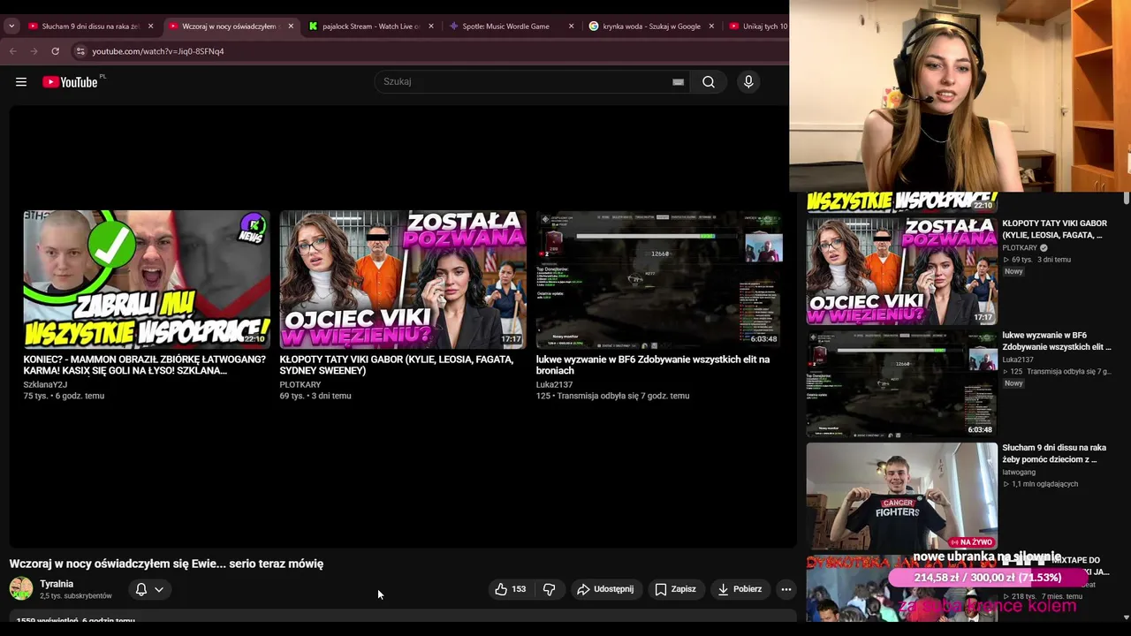Reload the page in the browser
Viewport: 1131px width, 636px height.
[x=55, y=51]
